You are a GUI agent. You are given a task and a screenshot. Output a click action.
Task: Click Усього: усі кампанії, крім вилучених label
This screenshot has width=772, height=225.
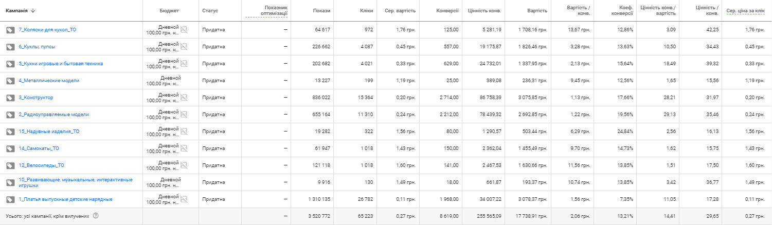47,216
